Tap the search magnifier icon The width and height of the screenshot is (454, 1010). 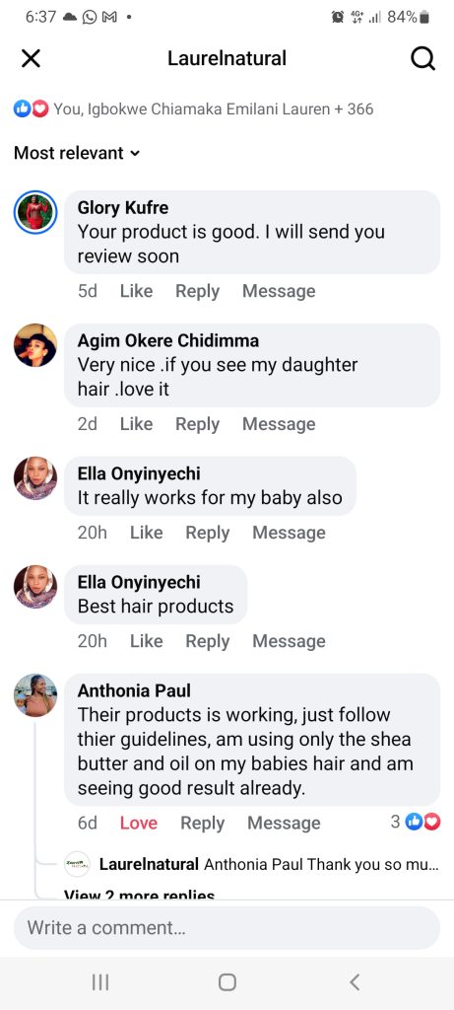click(x=422, y=58)
